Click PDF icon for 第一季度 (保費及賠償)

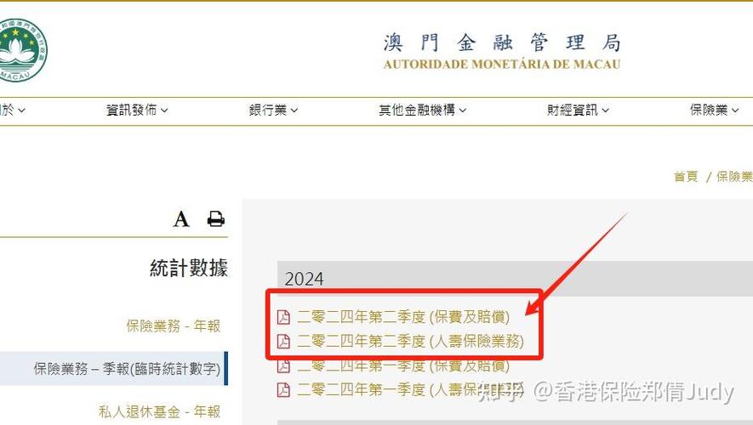(284, 366)
